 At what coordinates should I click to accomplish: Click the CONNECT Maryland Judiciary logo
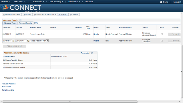point(21,8)
